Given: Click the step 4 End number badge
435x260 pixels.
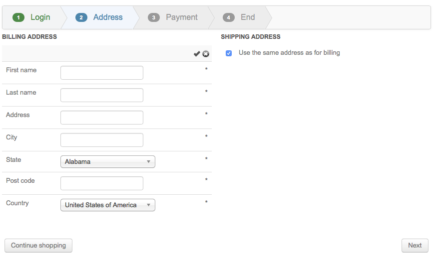Looking at the screenshot, I should [x=229, y=17].
